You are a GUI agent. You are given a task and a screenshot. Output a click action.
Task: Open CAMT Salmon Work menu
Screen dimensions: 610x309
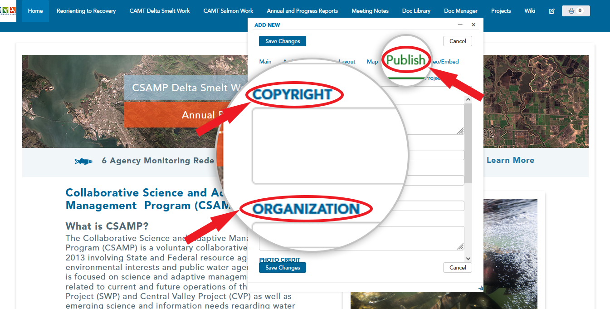[x=229, y=11]
